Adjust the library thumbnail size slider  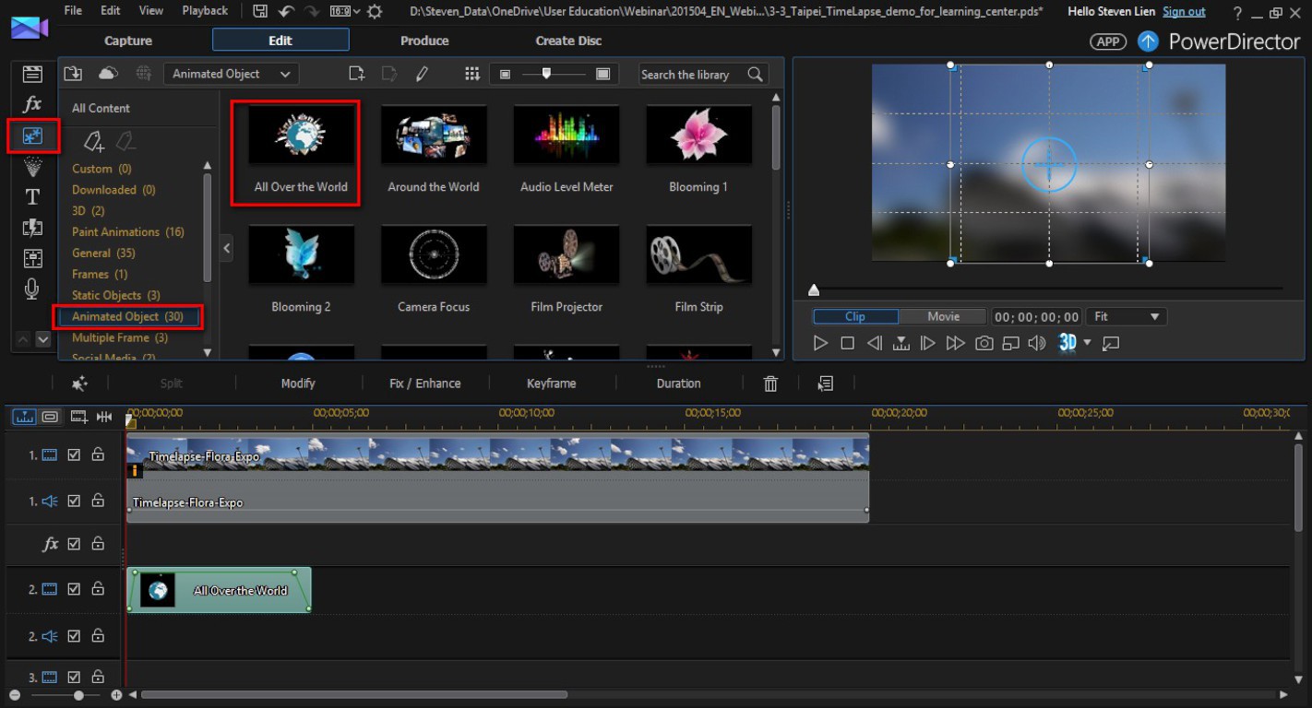click(546, 74)
